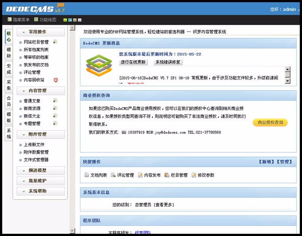Click the add icon beside 网站栏目管理
This screenshot has width=302, height=236.
tap(55, 42)
